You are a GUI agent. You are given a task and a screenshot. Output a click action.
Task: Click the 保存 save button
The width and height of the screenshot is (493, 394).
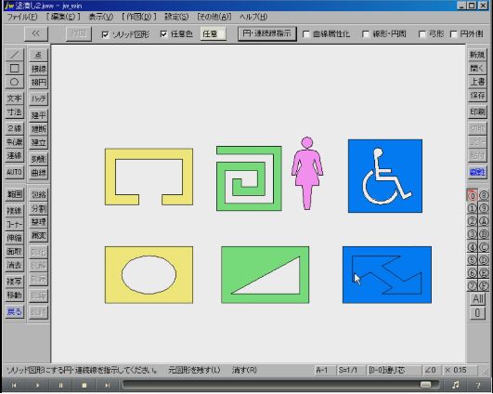pos(477,96)
